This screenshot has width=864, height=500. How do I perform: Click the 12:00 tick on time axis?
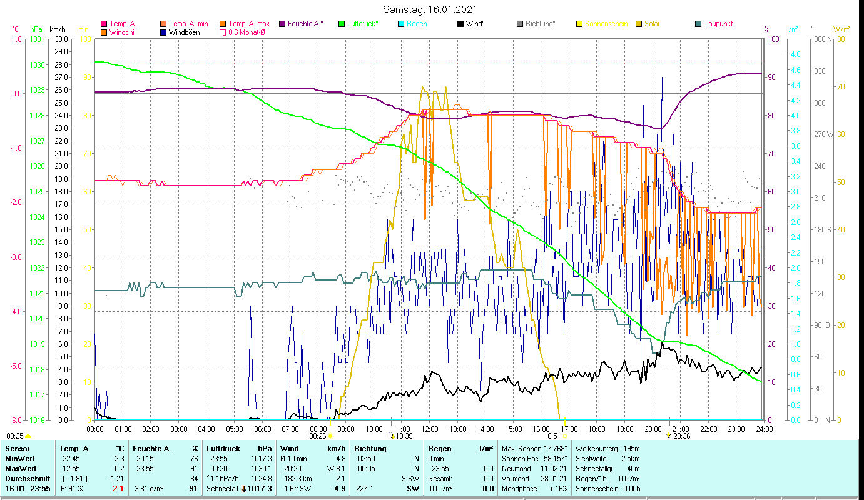click(x=430, y=429)
